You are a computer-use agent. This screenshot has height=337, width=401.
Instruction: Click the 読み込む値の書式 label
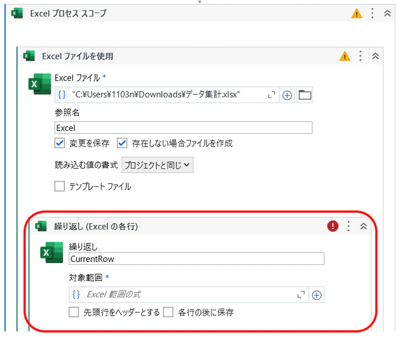click(x=86, y=165)
